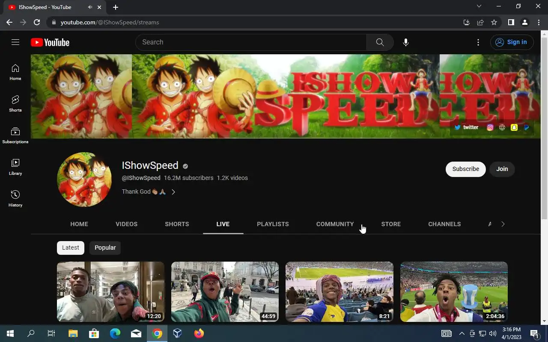Switch to the STORE tab
548x342 pixels.
point(391,224)
